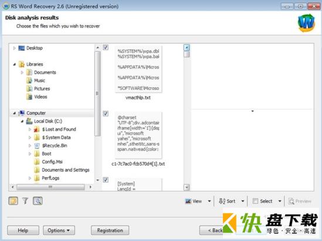Image resolution: width=322 pixels, height=241 pixels.
Task: Click the $ Lost and Found folder icon
Action: [37, 129]
